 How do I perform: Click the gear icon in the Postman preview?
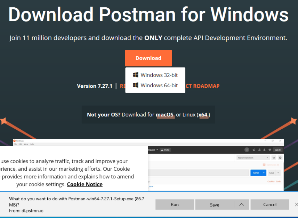(280, 158)
